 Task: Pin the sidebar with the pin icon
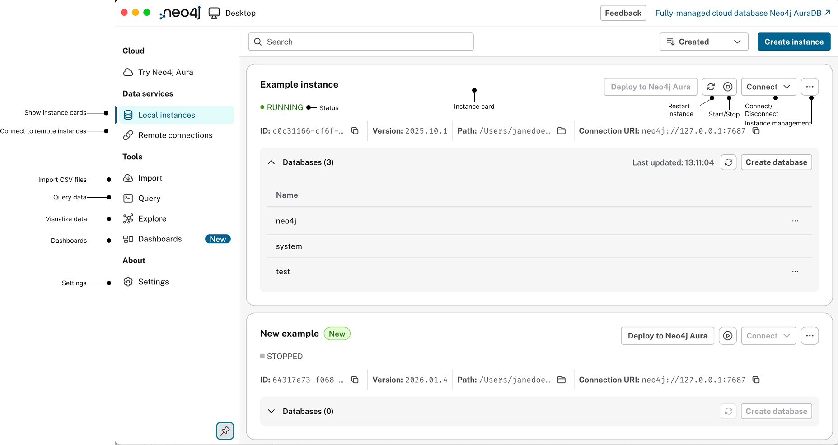coord(225,431)
